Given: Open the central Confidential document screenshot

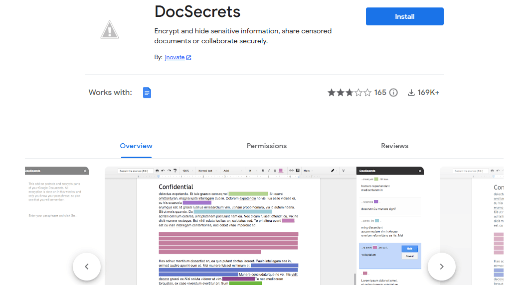Looking at the screenshot, I should coord(264,226).
